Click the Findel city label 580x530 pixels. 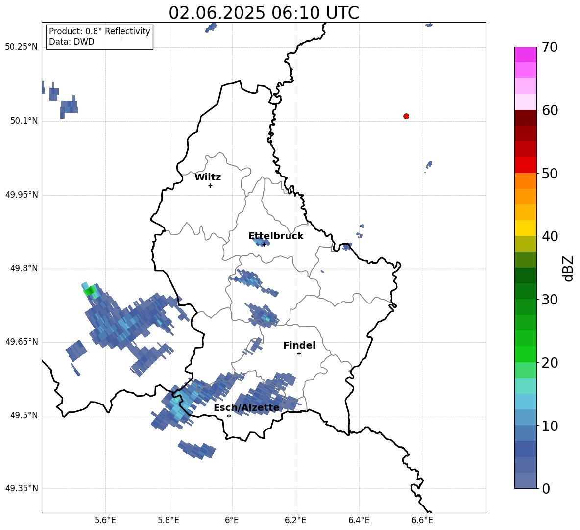click(x=299, y=345)
